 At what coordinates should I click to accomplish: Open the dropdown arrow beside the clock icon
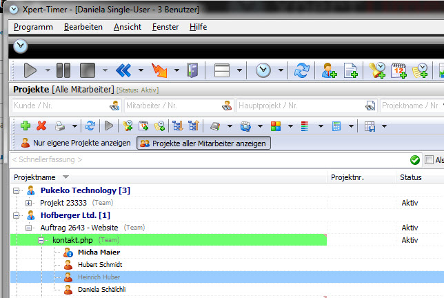(x=281, y=70)
